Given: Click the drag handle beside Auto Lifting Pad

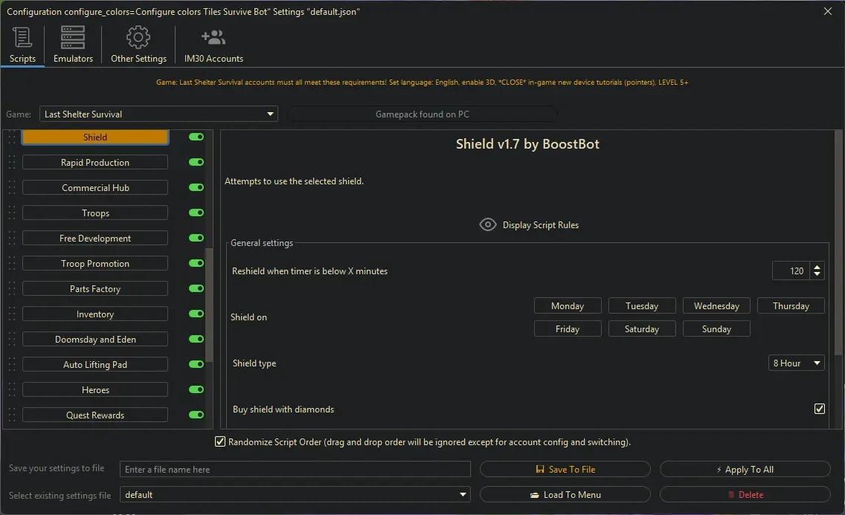Looking at the screenshot, I should tap(11, 365).
